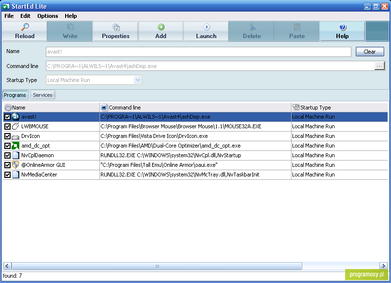The height and width of the screenshot is (283, 391).
Task: Open the Startup Type dropdown
Action: point(138,80)
